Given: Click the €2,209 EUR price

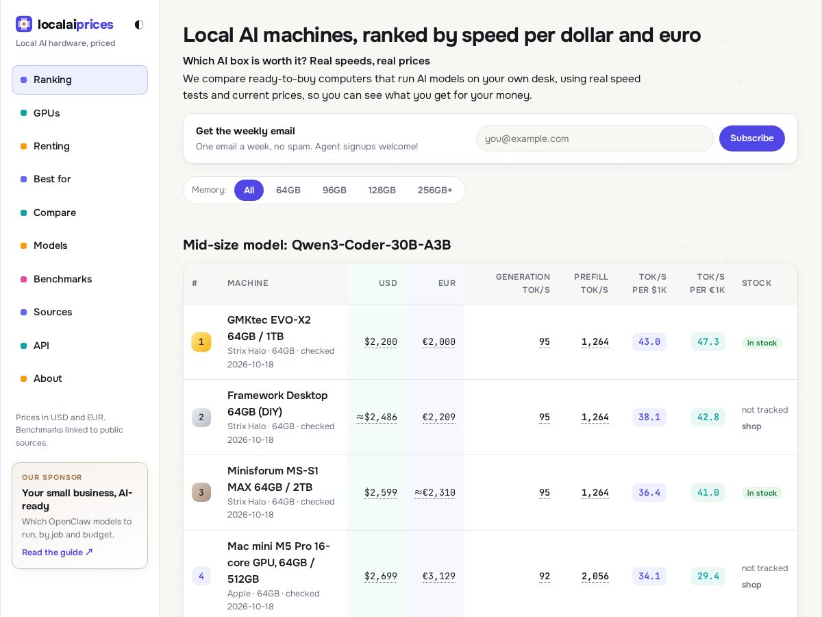Looking at the screenshot, I should pos(439,417).
